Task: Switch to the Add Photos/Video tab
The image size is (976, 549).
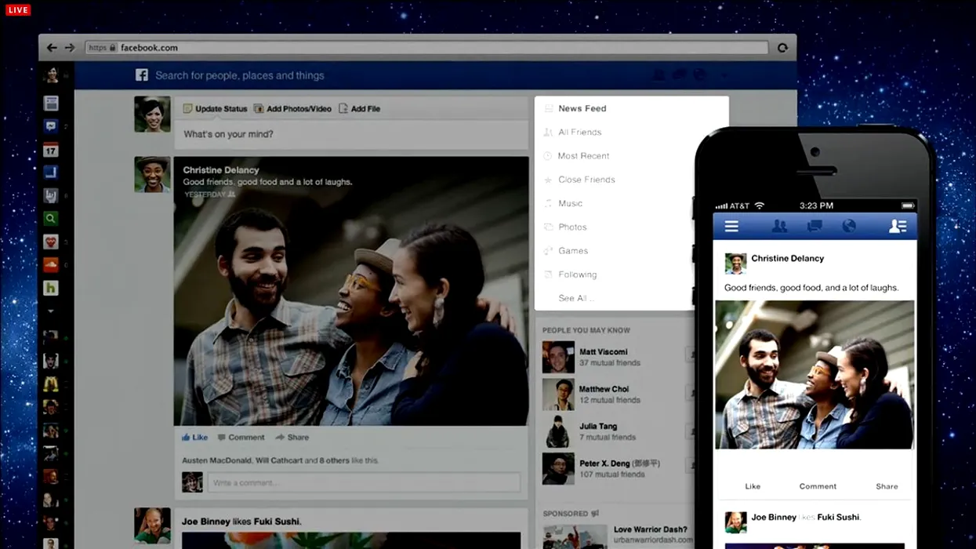Action: pyautogui.click(x=292, y=109)
